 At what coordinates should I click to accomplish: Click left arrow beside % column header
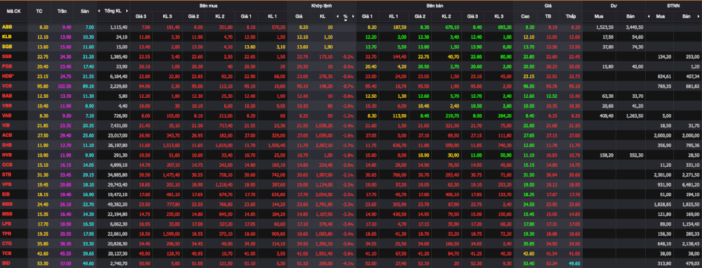(337, 16)
